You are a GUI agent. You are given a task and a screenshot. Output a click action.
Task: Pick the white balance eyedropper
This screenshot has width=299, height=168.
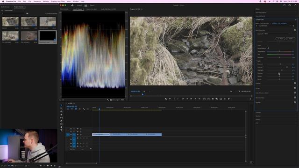268,49
